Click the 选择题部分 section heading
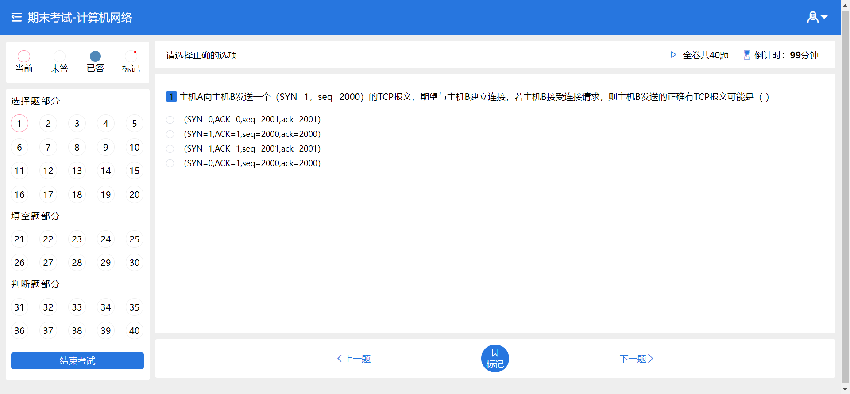This screenshot has width=850, height=394. 35,101
